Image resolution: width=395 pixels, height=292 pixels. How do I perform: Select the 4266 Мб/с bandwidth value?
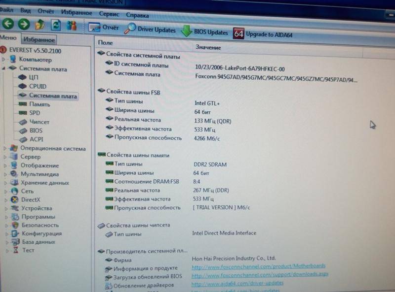coord(207,138)
